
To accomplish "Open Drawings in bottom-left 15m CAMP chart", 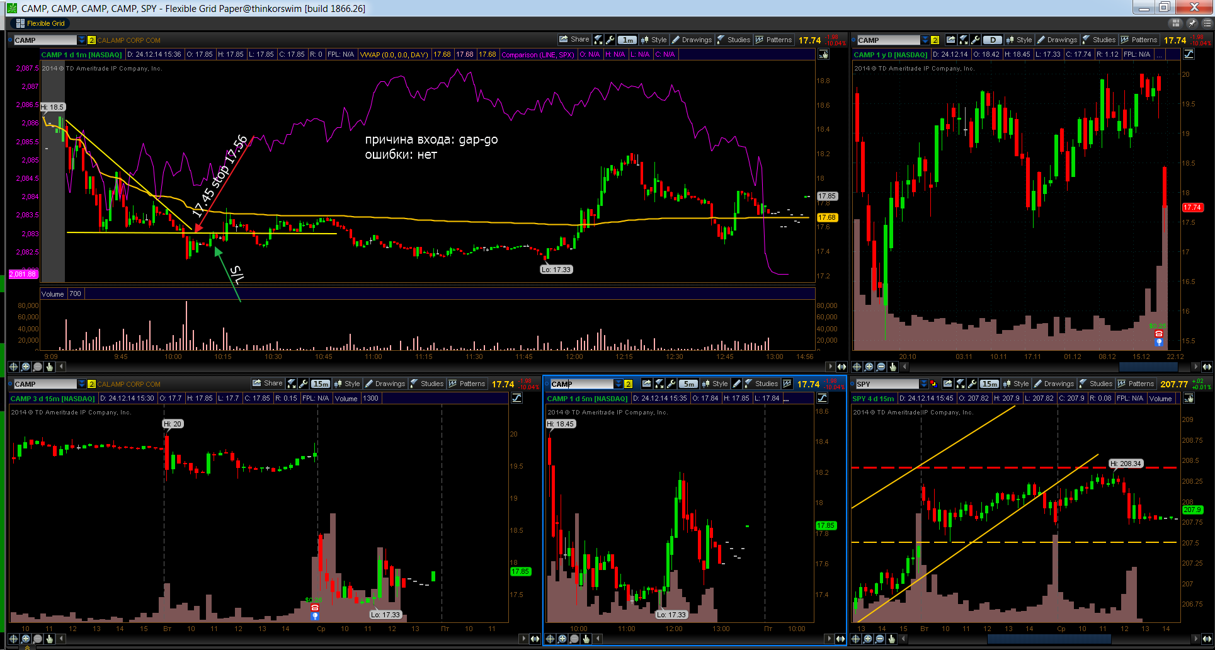I will click(385, 384).
